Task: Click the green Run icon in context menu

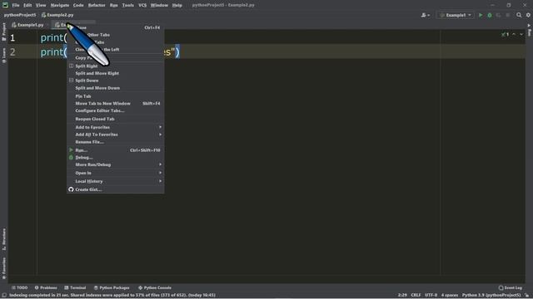Action: pyautogui.click(x=71, y=149)
